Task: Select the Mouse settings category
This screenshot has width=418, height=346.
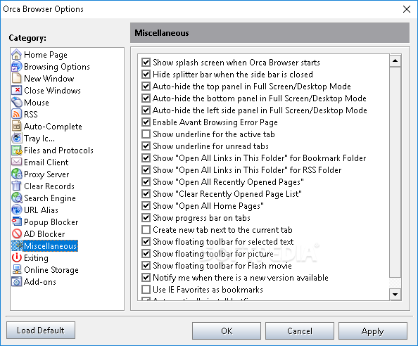Action: (37, 102)
